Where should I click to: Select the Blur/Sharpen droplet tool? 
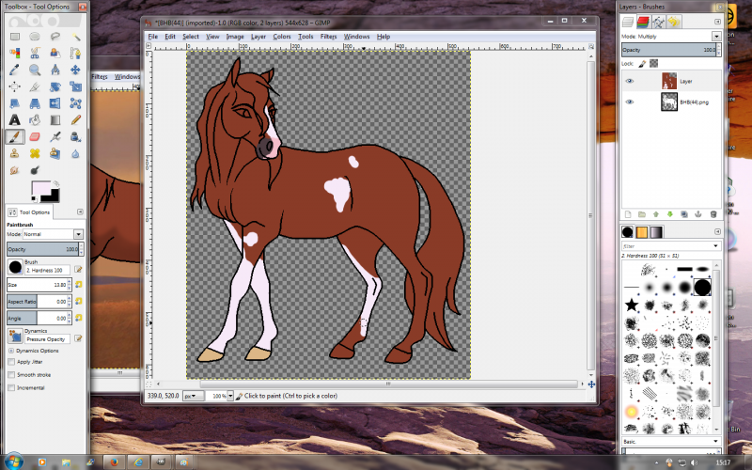75,153
